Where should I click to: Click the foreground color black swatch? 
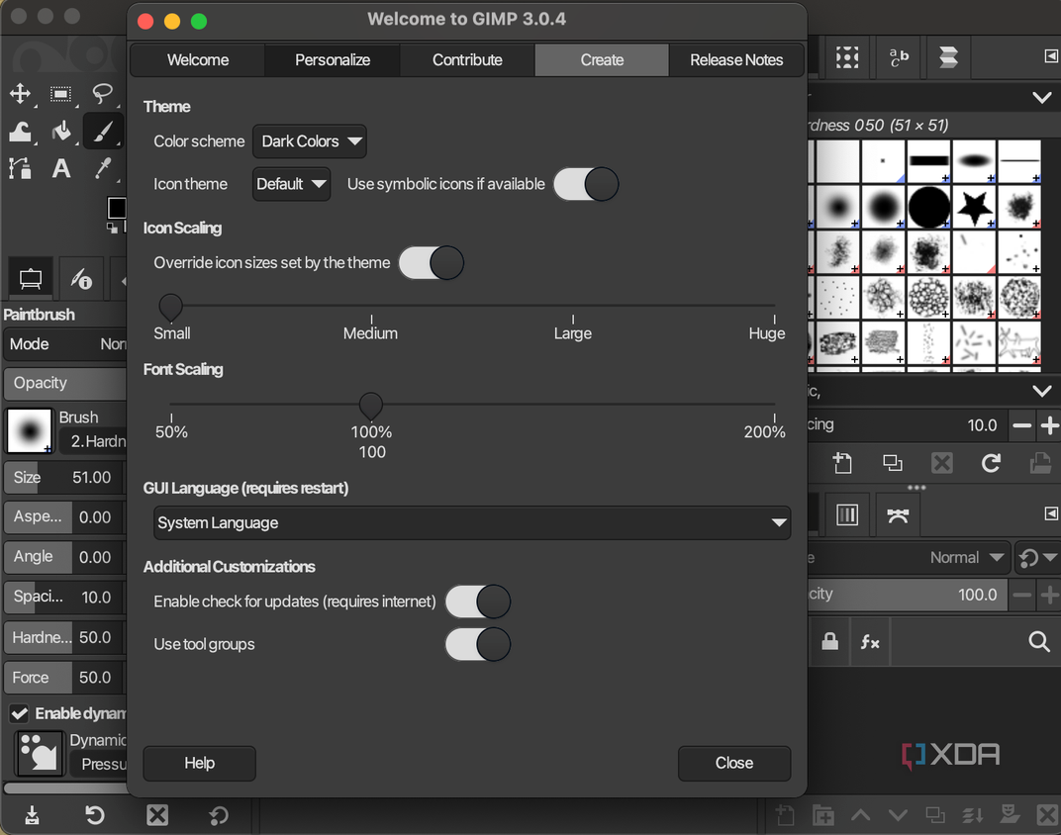117,208
